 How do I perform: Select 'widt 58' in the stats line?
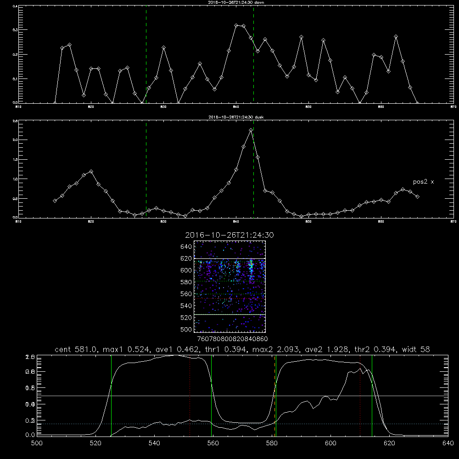[x=416, y=349]
